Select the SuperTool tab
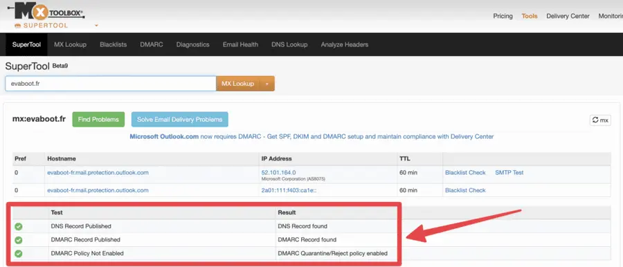Image resolution: width=623 pixels, height=267 pixels. pyautogui.click(x=26, y=44)
